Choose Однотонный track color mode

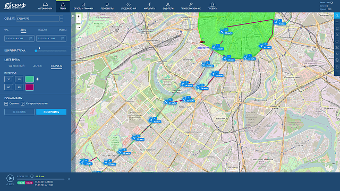tap(16, 66)
